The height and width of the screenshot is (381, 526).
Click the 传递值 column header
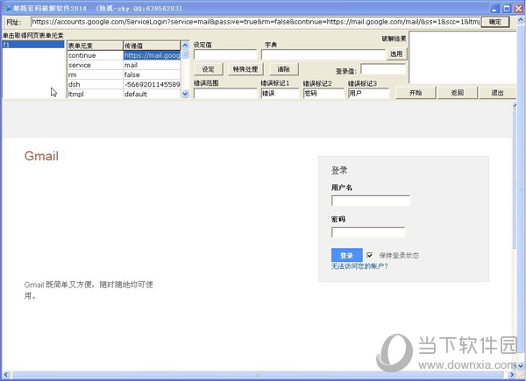tap(152, 46)
